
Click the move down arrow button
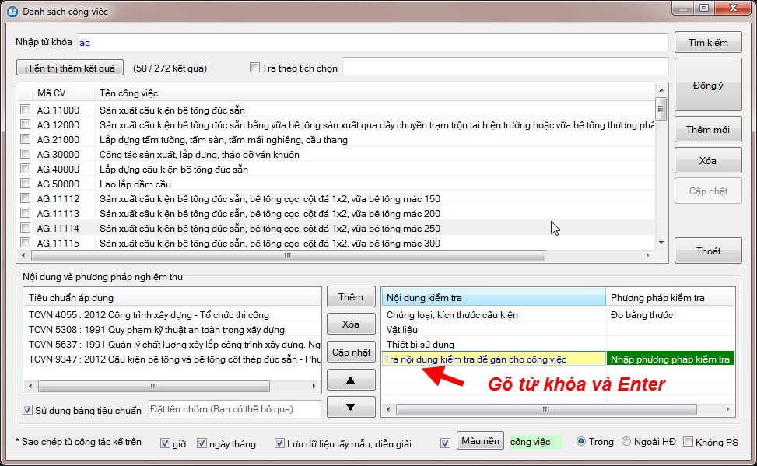(350, 407)
